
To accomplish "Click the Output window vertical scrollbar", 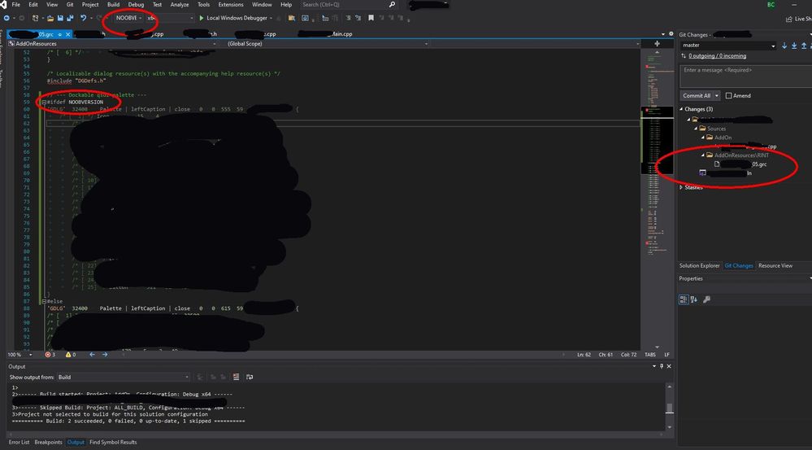I will 669,408.
